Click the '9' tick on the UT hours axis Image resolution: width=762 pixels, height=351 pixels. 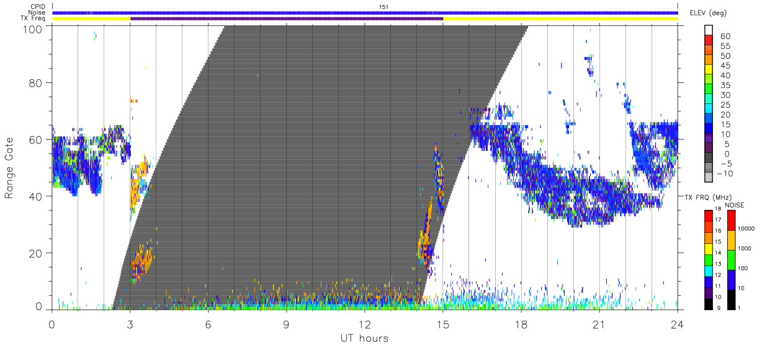click(286, 324)
